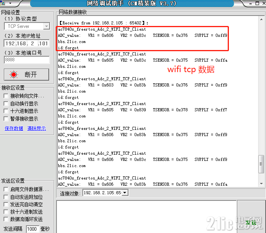Enable 自动换行显示 checkbox
The height and width of the screenshot is (233, 266).
tap(6, 104)
